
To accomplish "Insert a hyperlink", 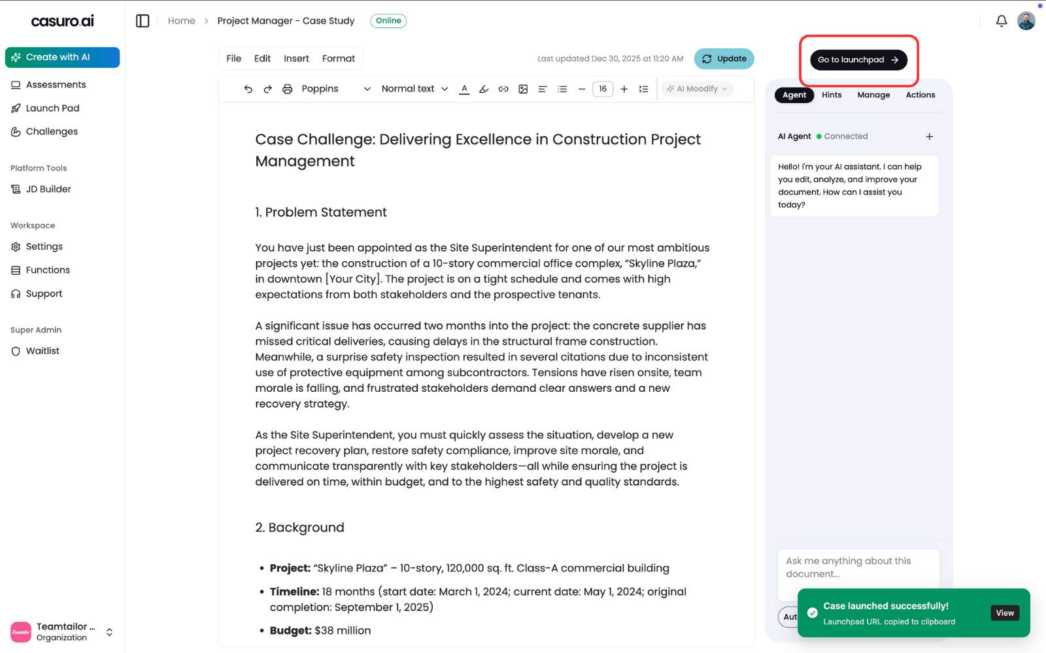I will [503, 89].
